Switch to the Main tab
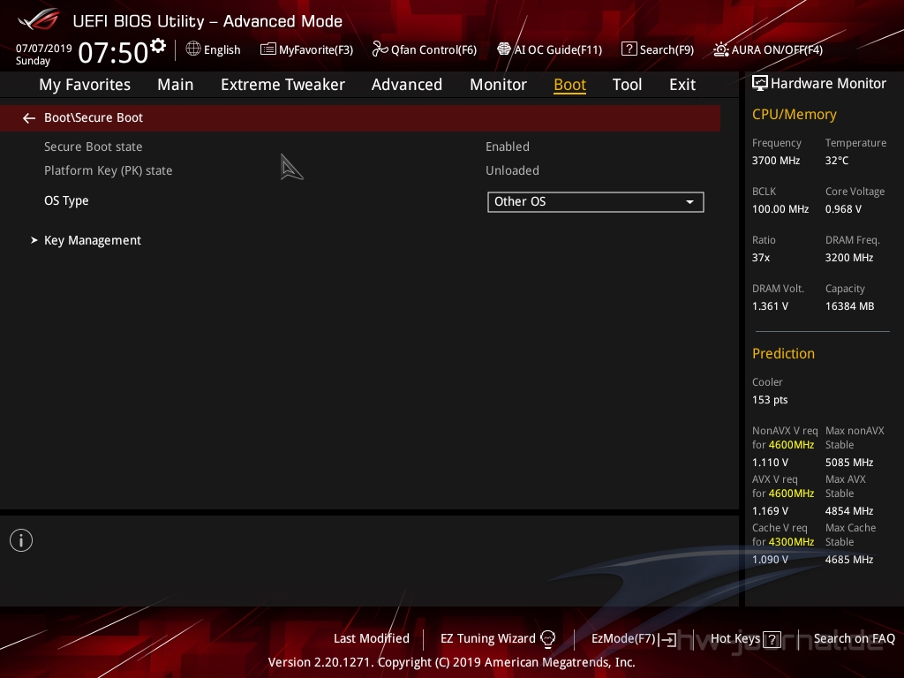Viewport: 904px width, 678px height. (176, 85)
